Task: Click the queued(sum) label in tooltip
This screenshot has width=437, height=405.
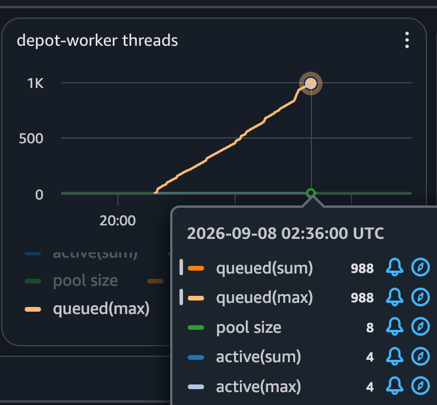Action: pyautogui.click(x=265, y=268)
